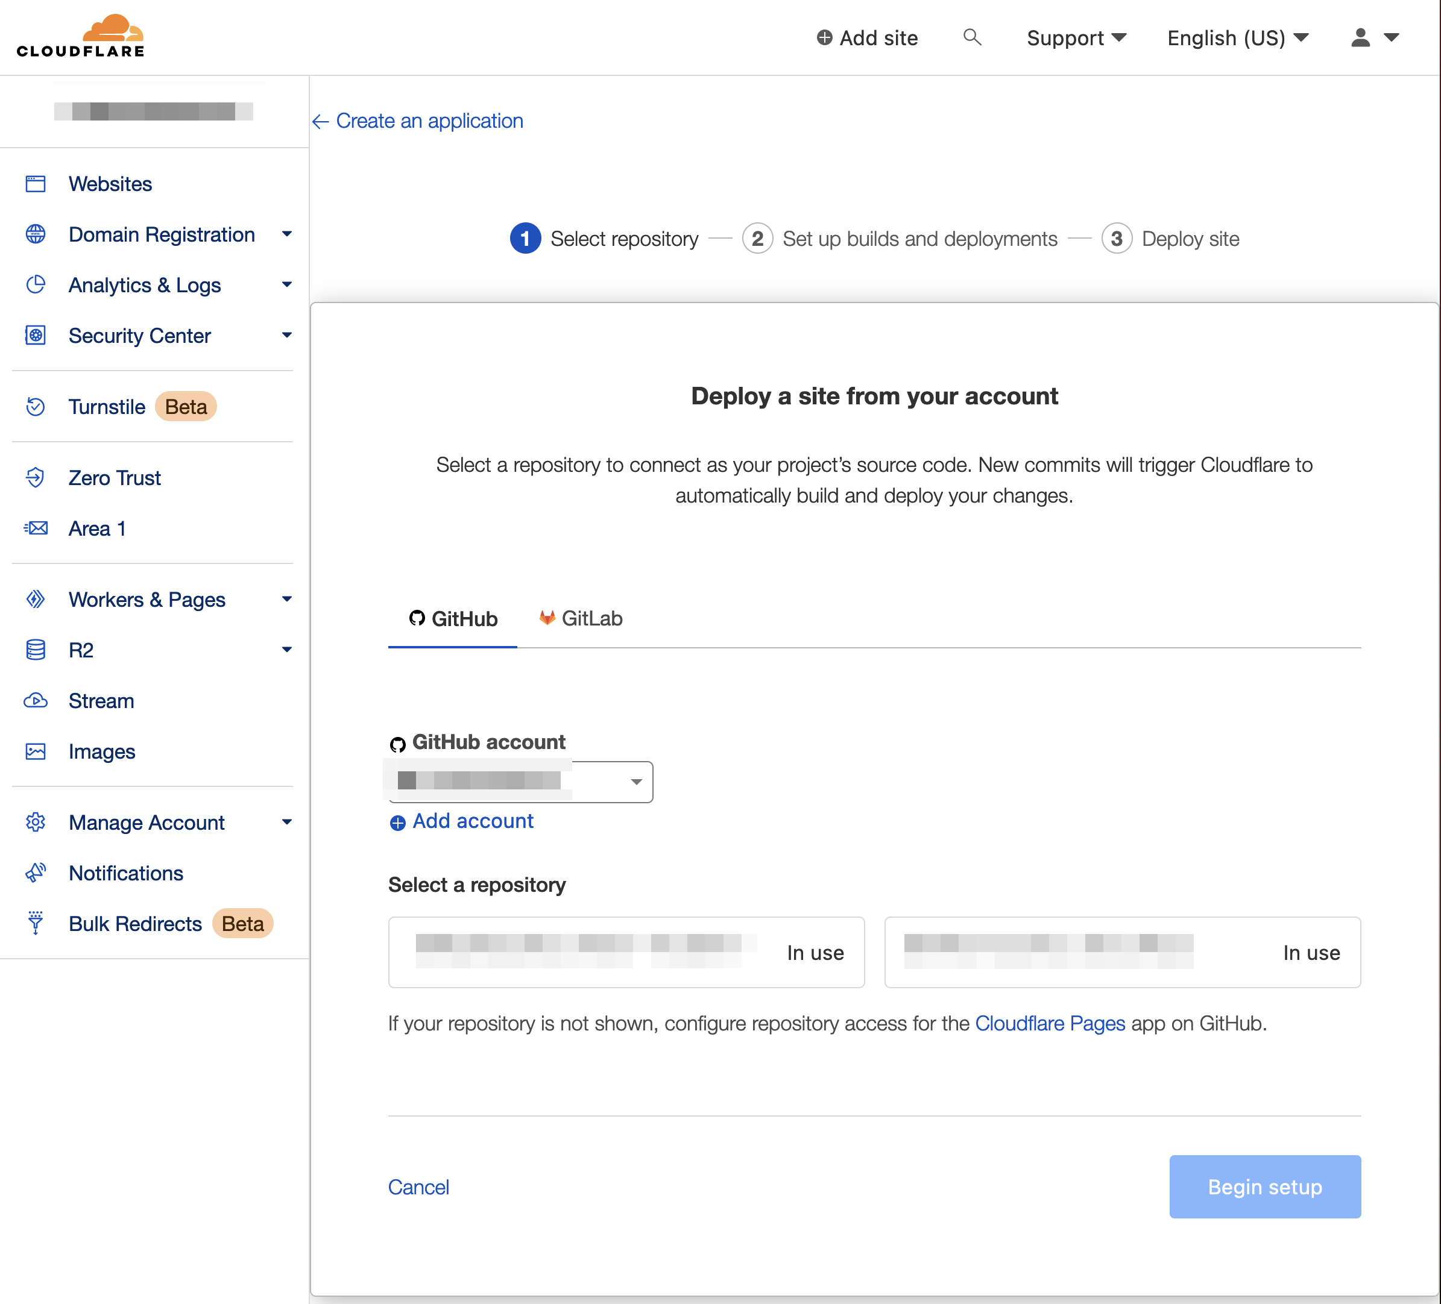Open Zero Trust in sidebar

click(x=115, y=477)
